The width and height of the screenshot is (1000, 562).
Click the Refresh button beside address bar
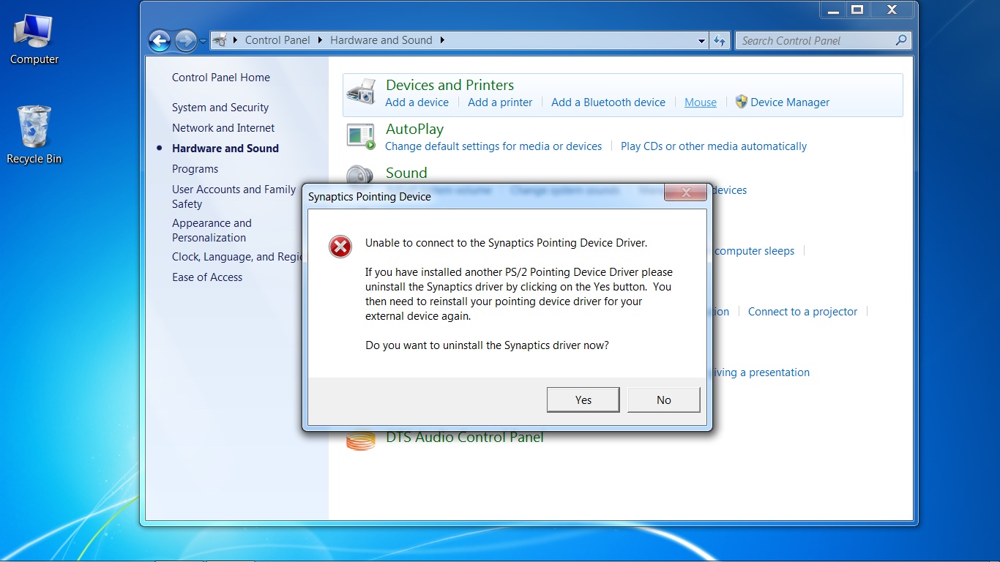[720, 40]
